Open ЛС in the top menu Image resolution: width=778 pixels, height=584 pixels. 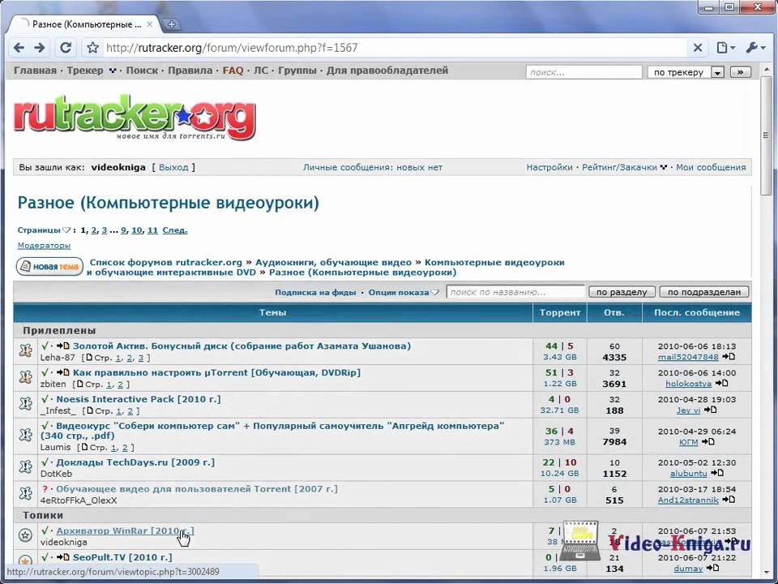coord(260,71)
